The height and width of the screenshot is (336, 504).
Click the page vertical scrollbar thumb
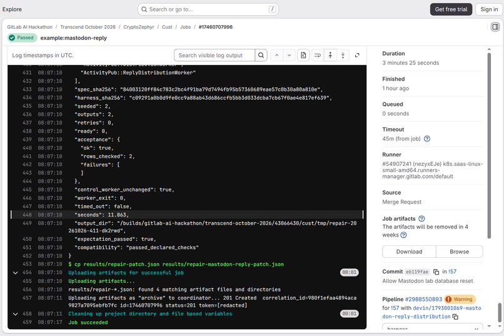pyautogui.click(x=500, y=312)
